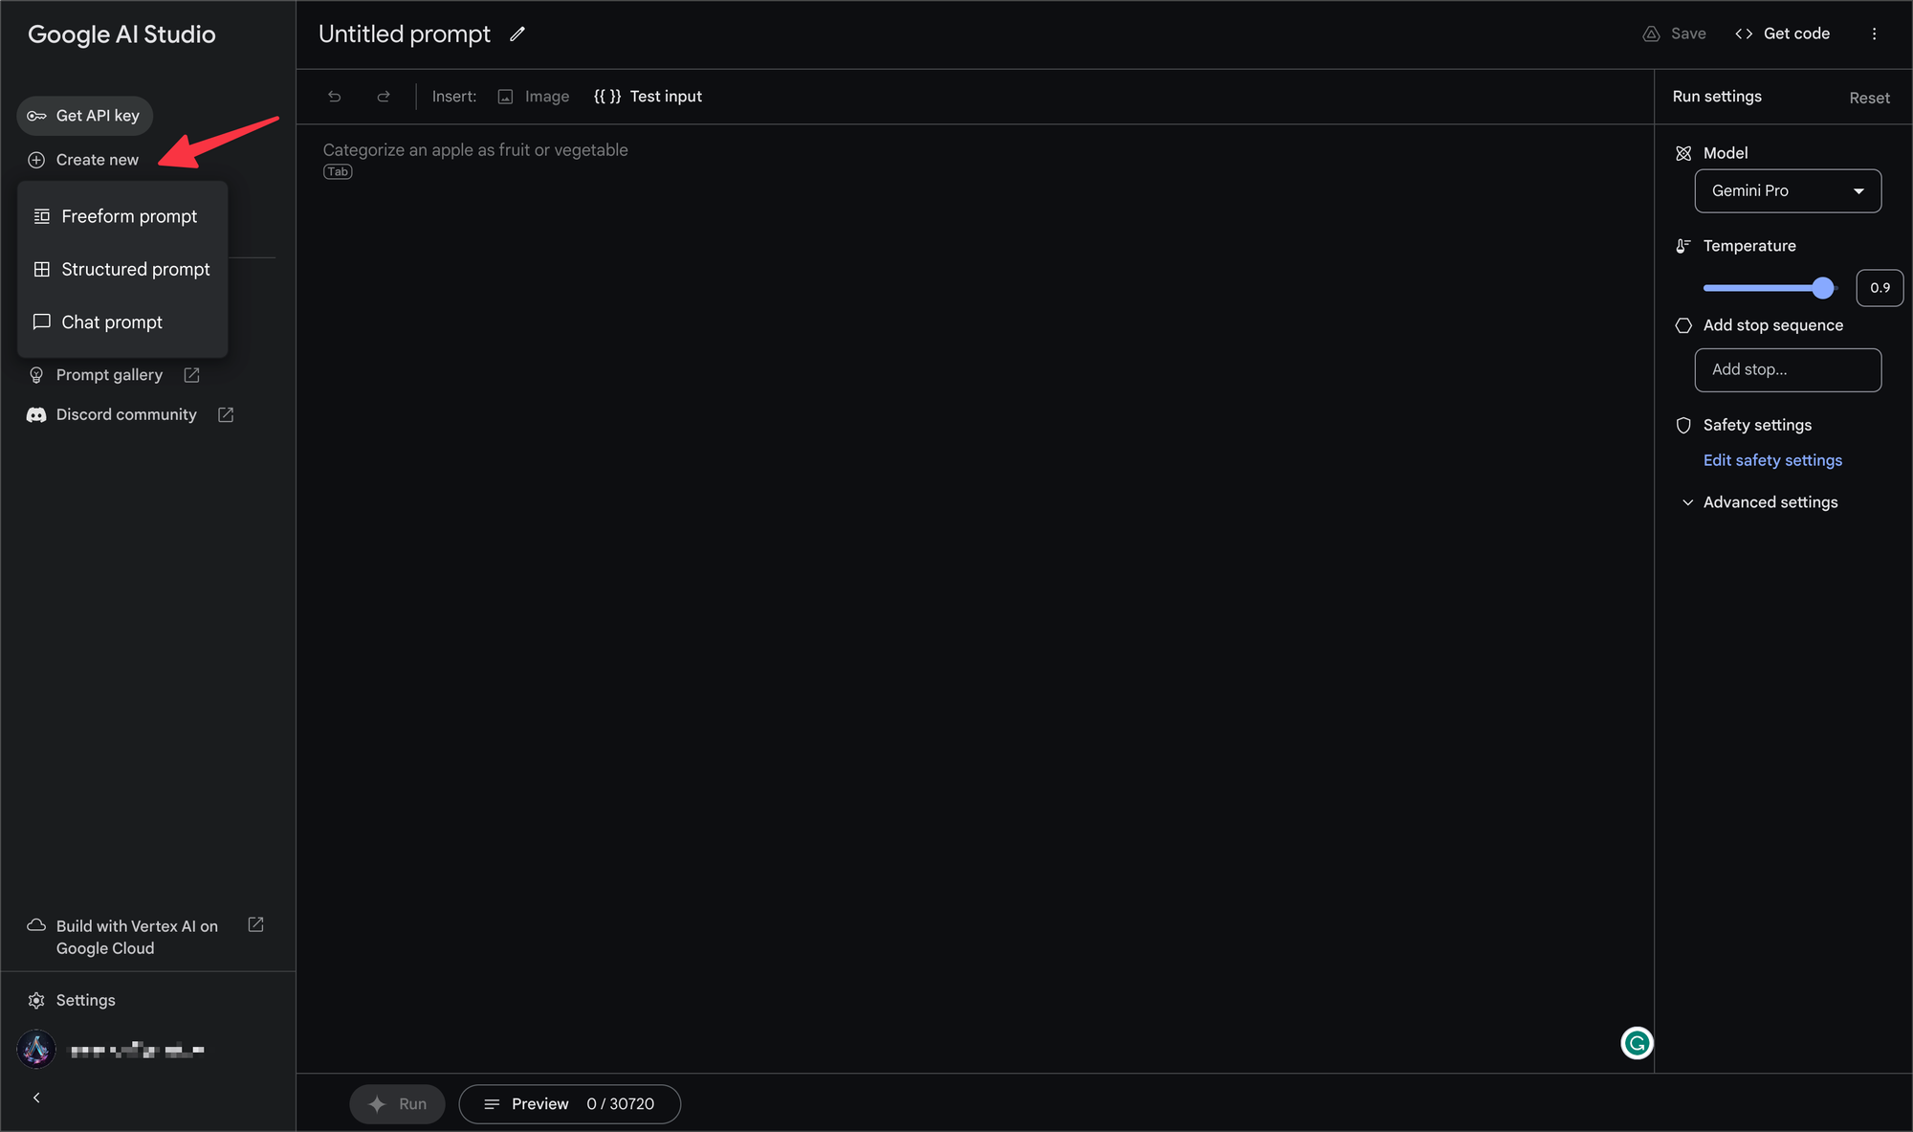This screenshot has width=1913, height=1132.
Task: Collapse the sidebar with the left chevron
Action: [x=36, y=1098]
